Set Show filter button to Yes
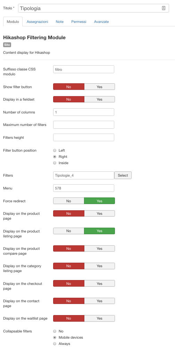The width and height of the screenshot is (175, 347). [99, 87]
